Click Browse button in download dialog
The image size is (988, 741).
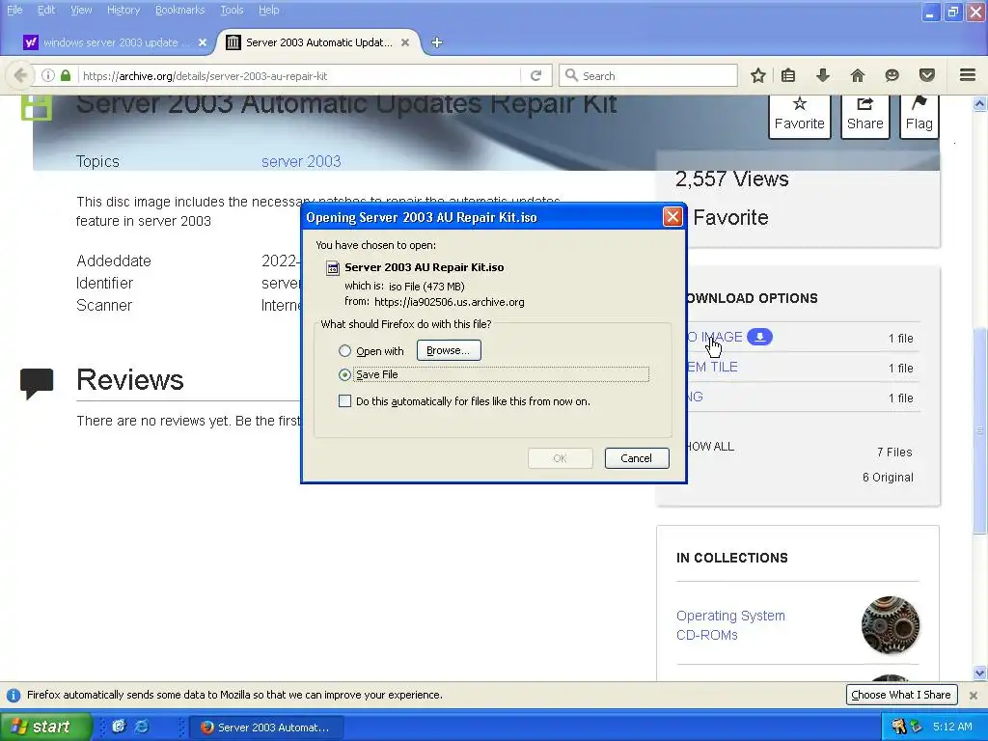click(x=449, y=350)
